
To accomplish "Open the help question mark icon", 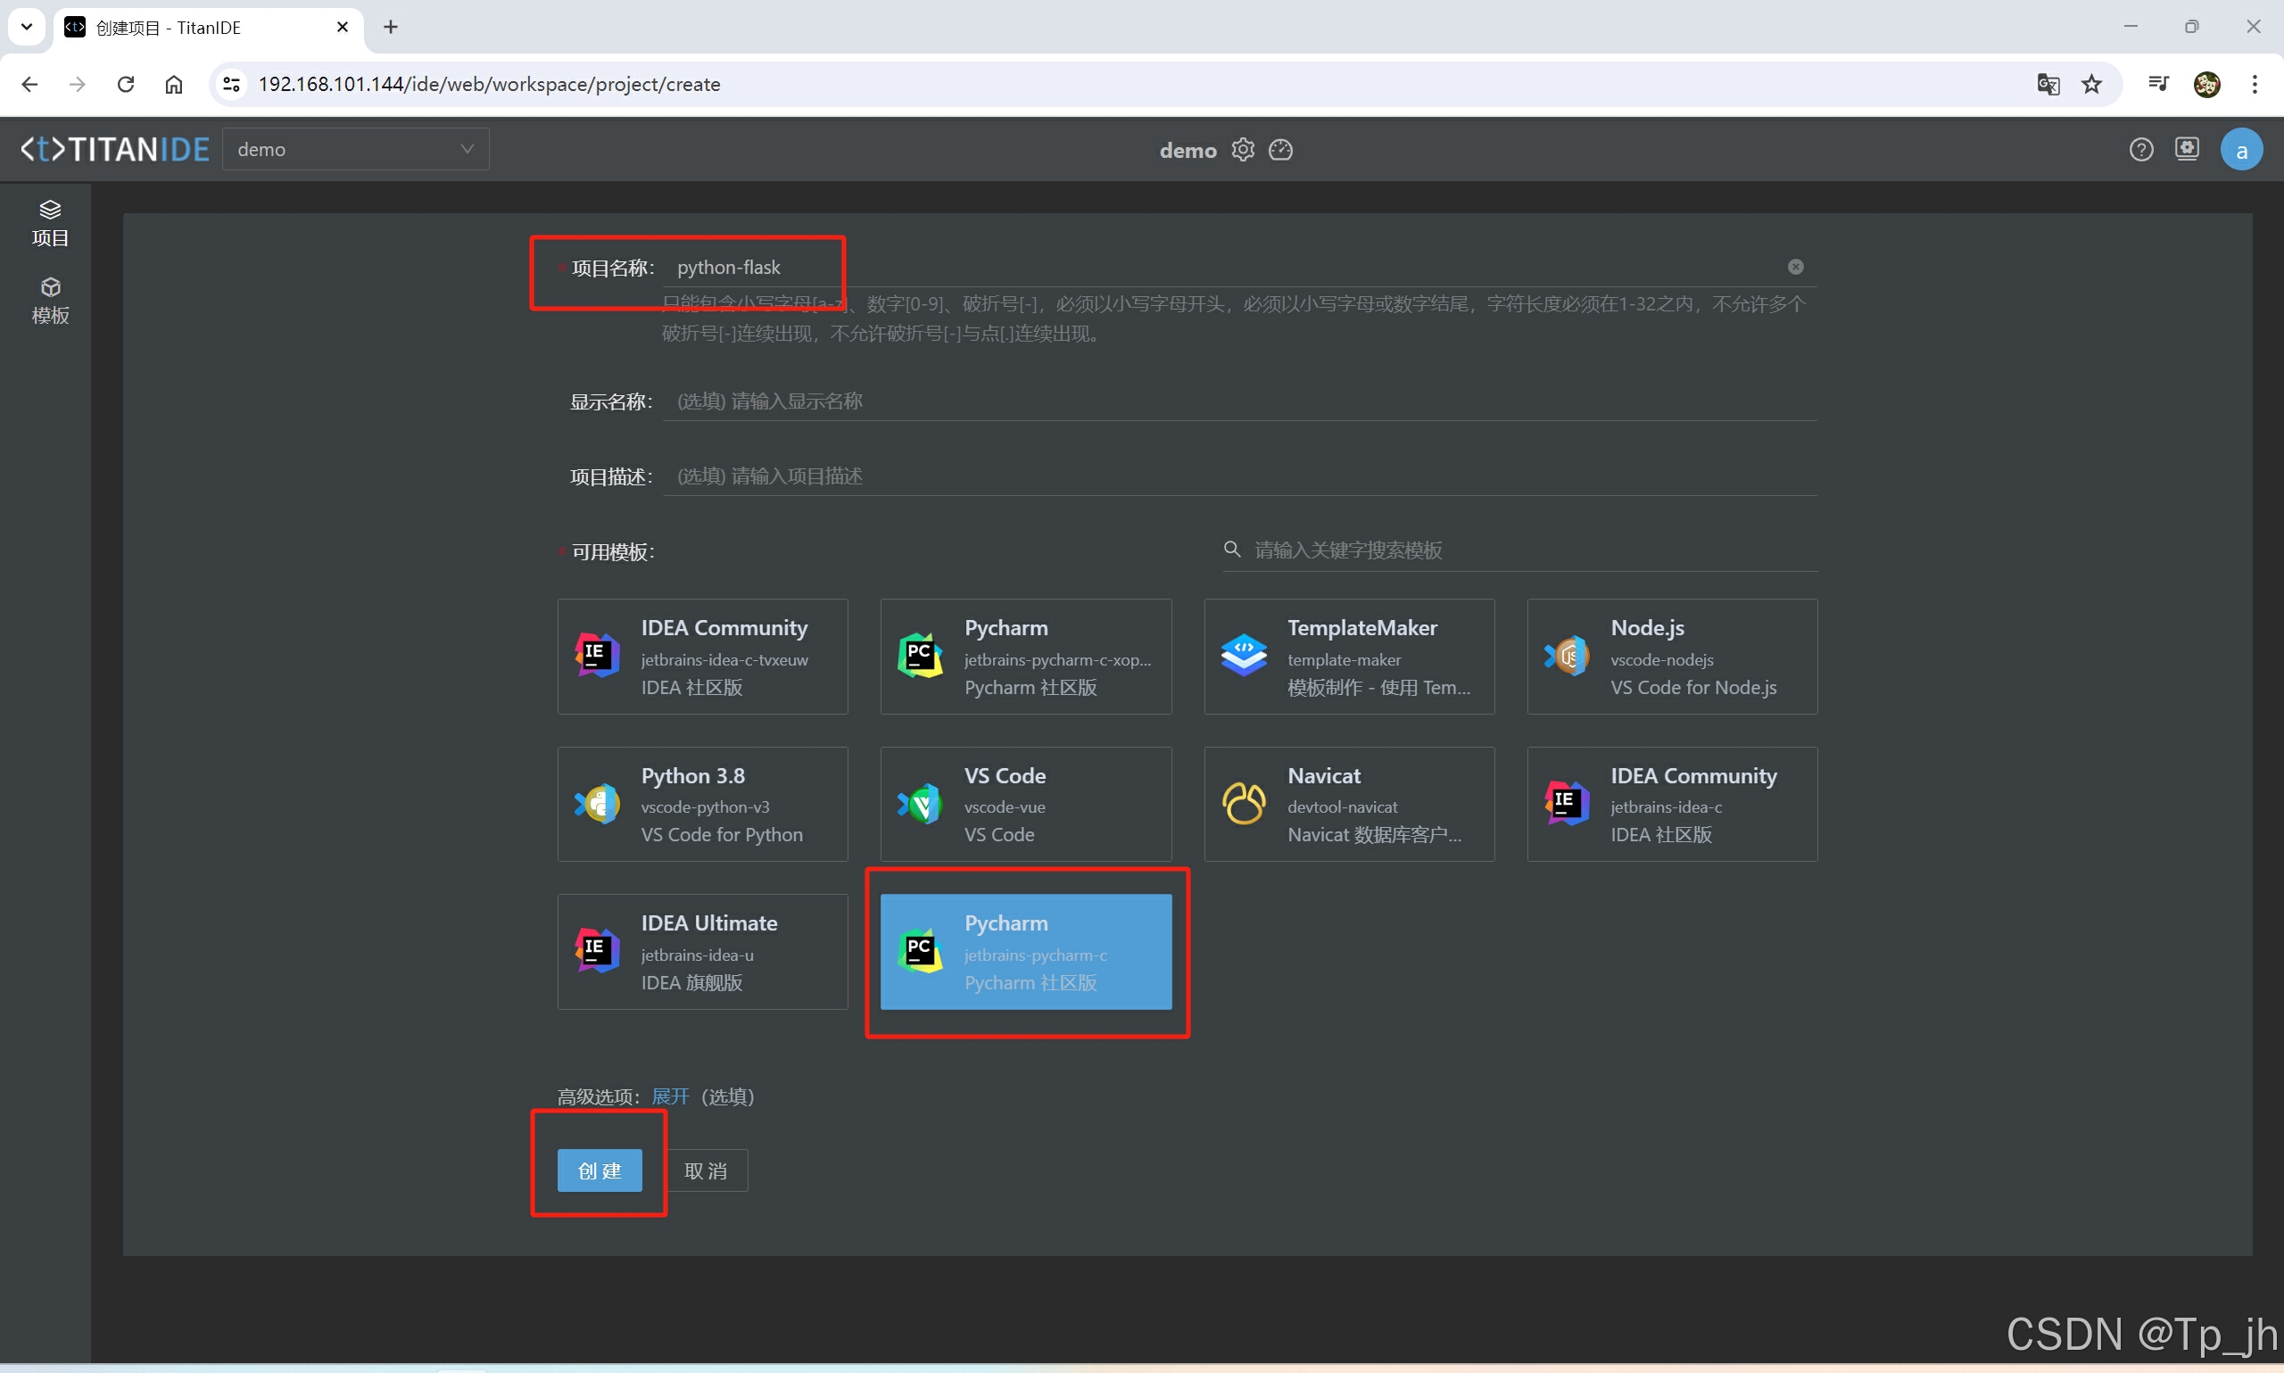I will point(2140,149).
